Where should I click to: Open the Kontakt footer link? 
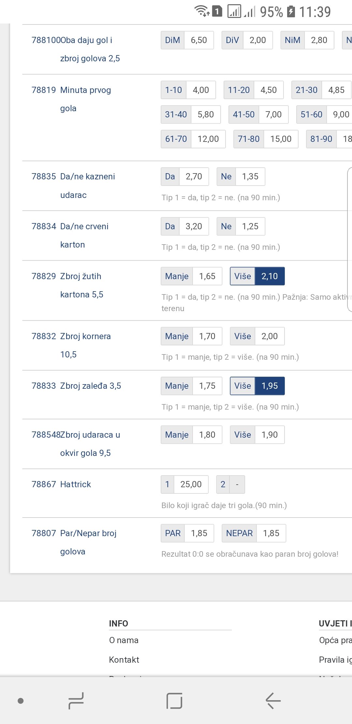pyautogui.click(x=124, y=660)
